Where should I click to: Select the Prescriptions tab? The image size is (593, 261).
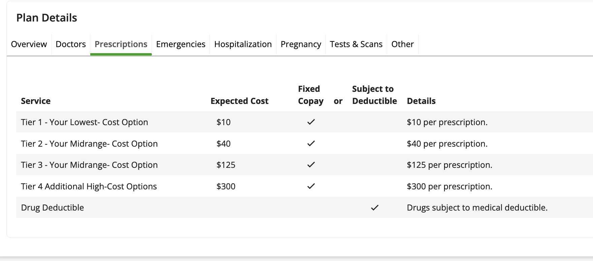click(121, 44)
